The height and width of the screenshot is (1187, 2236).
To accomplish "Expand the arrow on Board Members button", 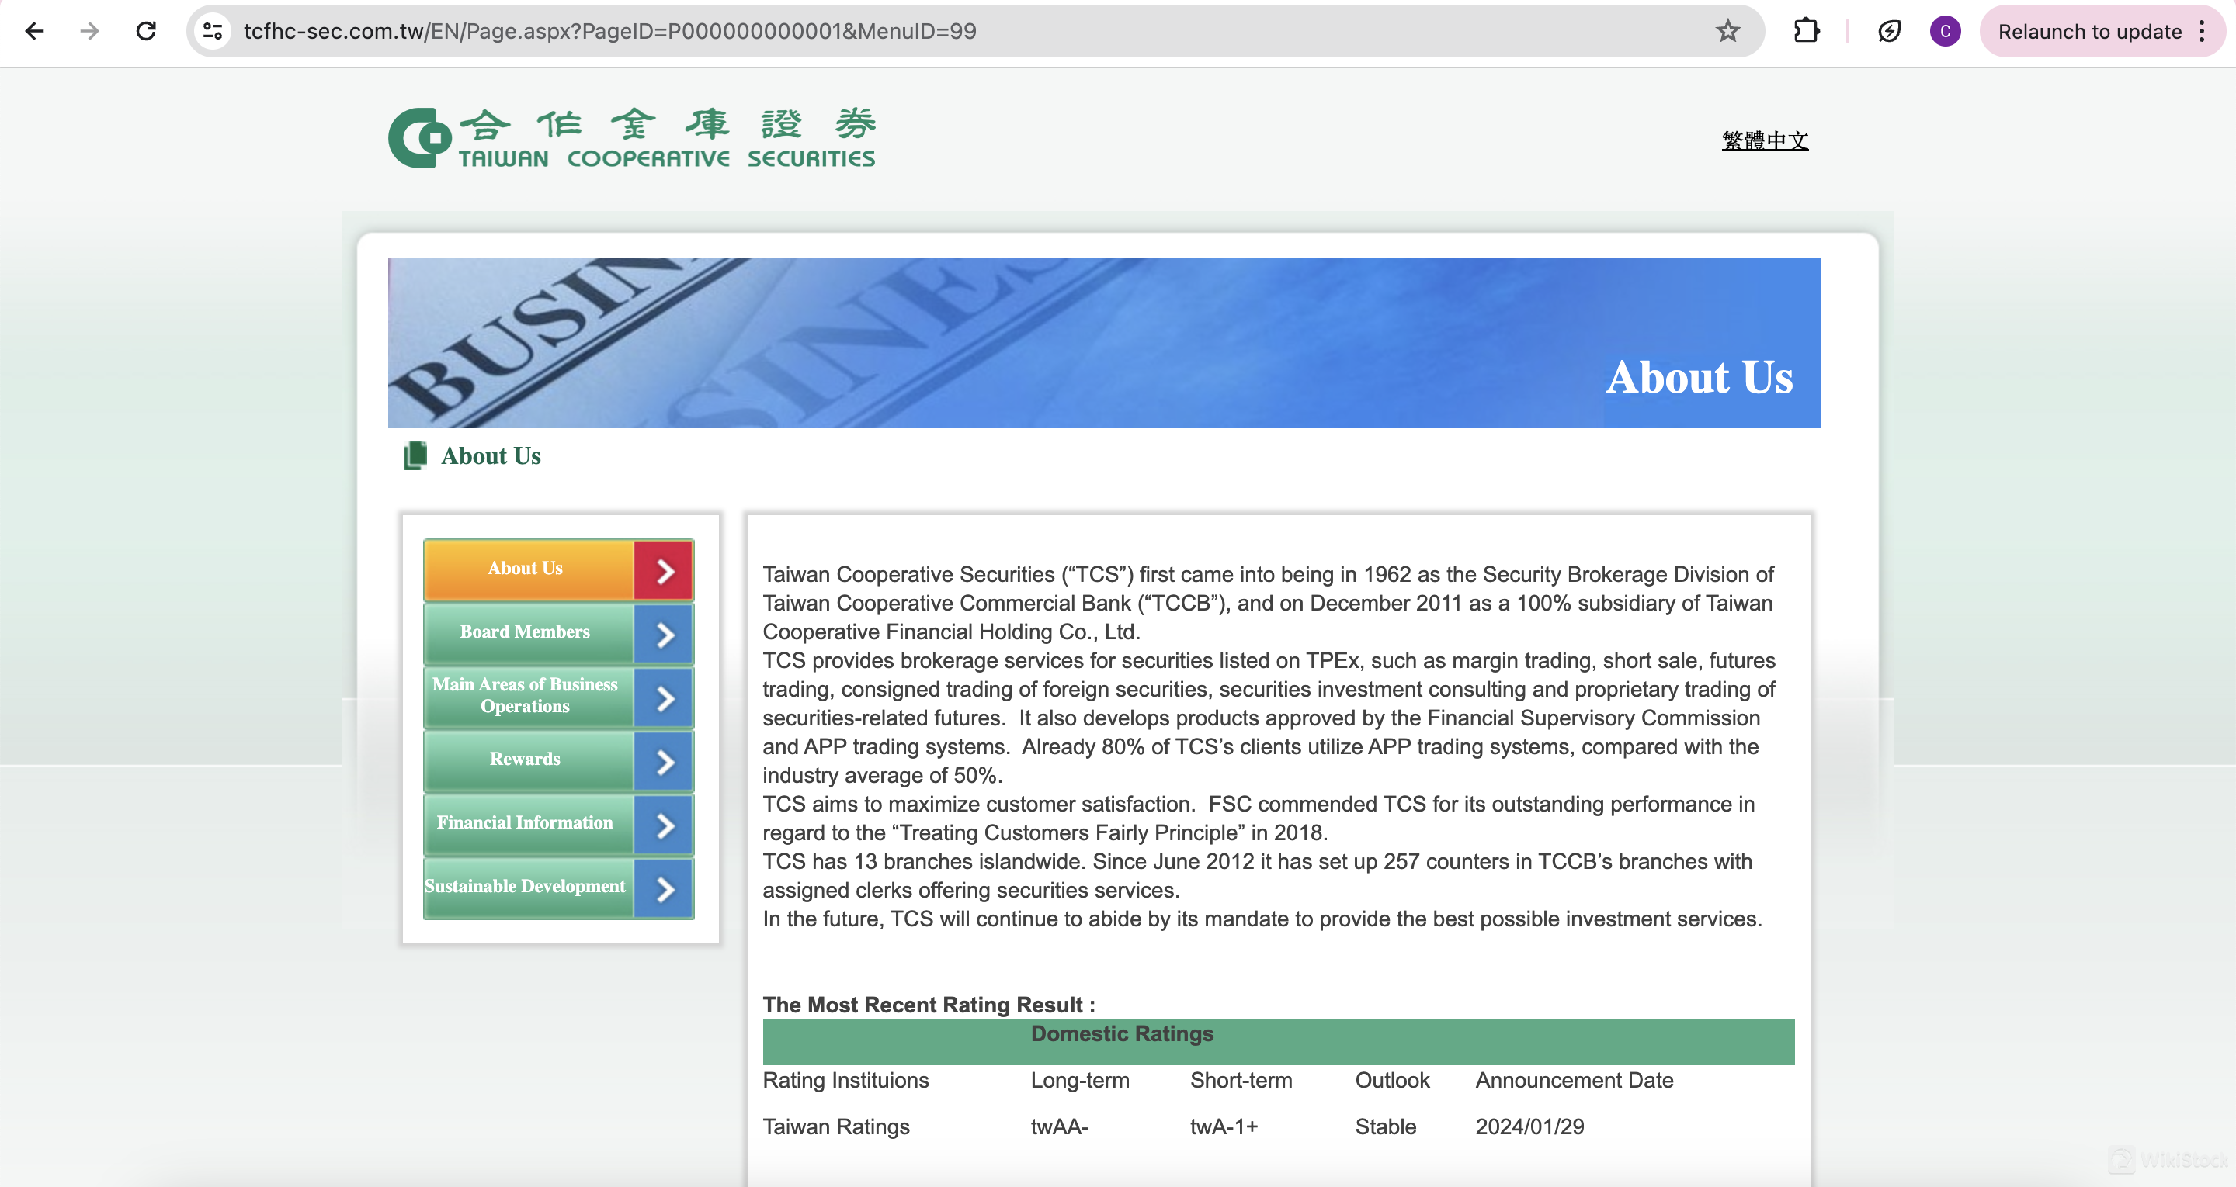I will (664, 633).
